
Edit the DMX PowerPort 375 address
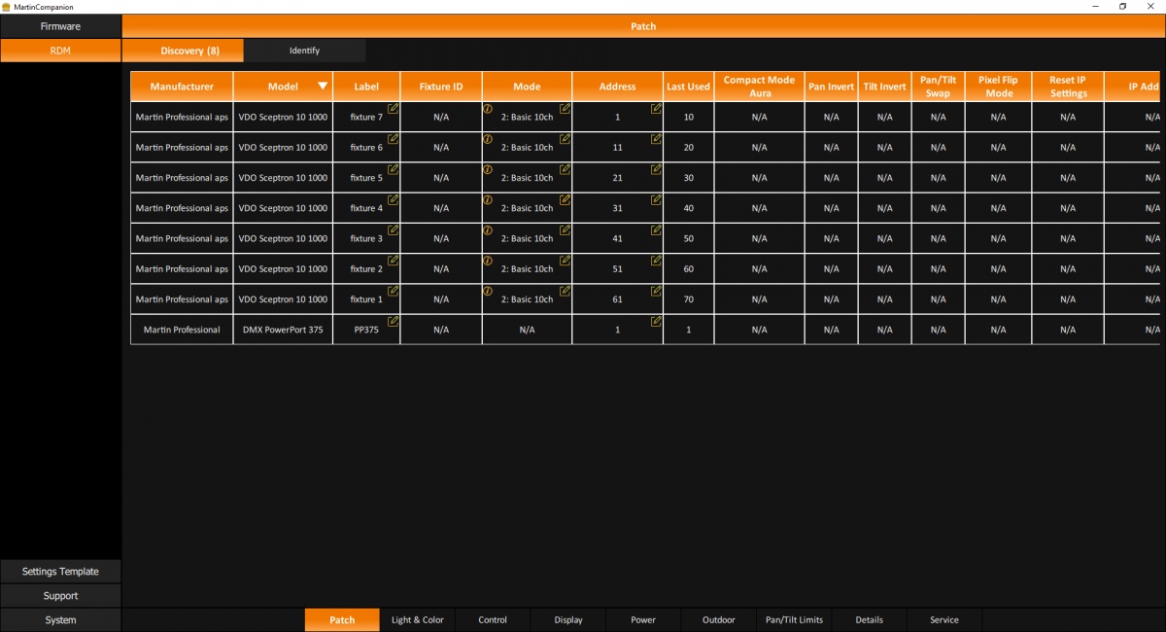coord(657,321)
